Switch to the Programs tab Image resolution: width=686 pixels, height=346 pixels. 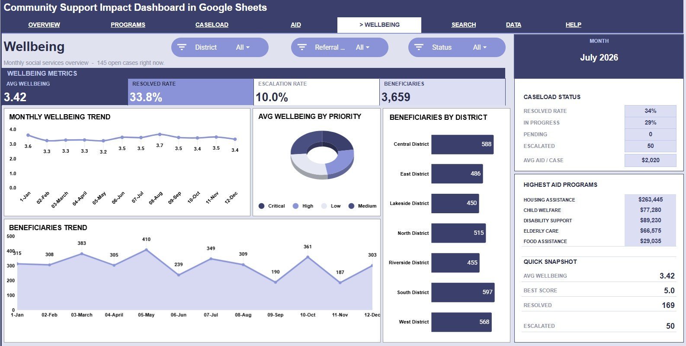pyautogui.click(x=128, y=25)
